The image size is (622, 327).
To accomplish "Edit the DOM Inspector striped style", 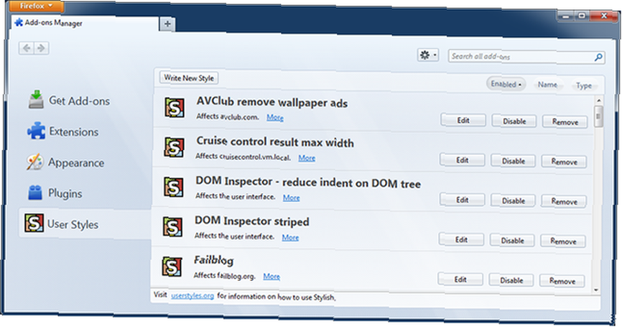I will [x=461, y=239].
